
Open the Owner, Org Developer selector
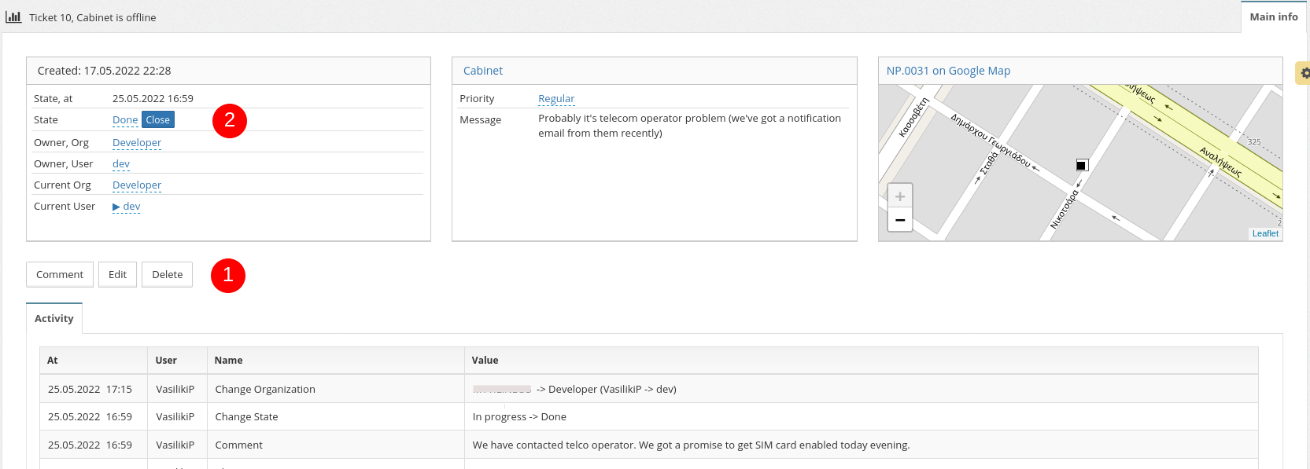(x=137, y=143)
